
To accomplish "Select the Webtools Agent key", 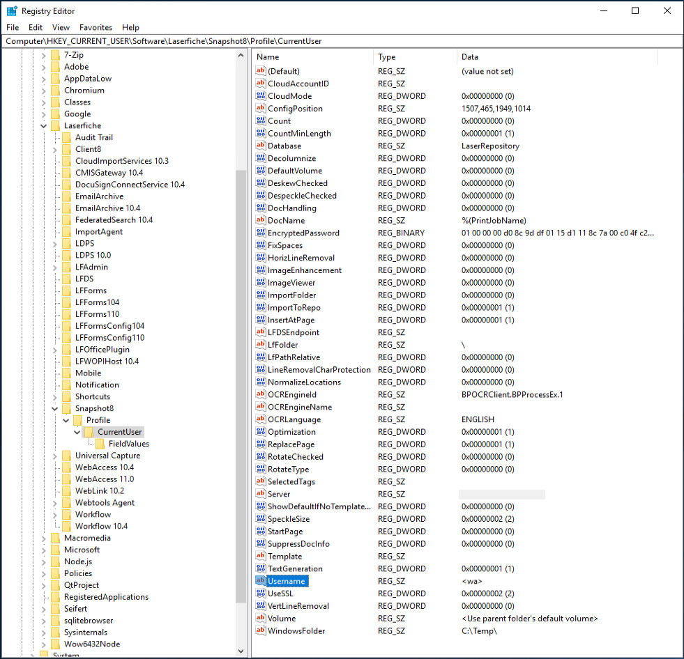I will tap(105, 502).
